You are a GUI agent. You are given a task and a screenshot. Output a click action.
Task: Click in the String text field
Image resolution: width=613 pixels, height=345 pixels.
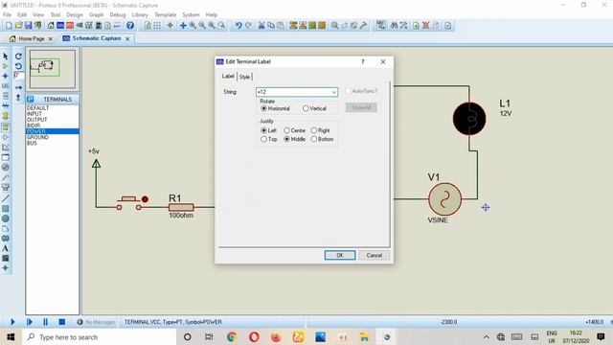click(294, 92)
